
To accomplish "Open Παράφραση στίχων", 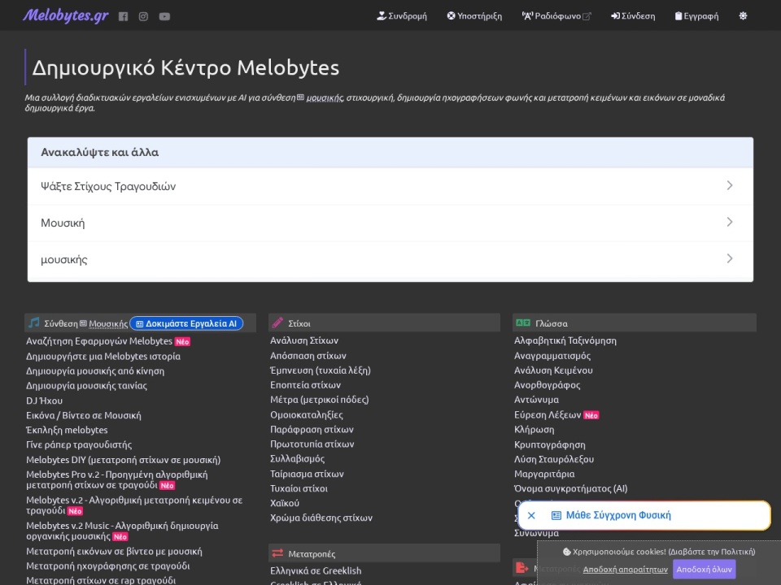I will 312,429.
